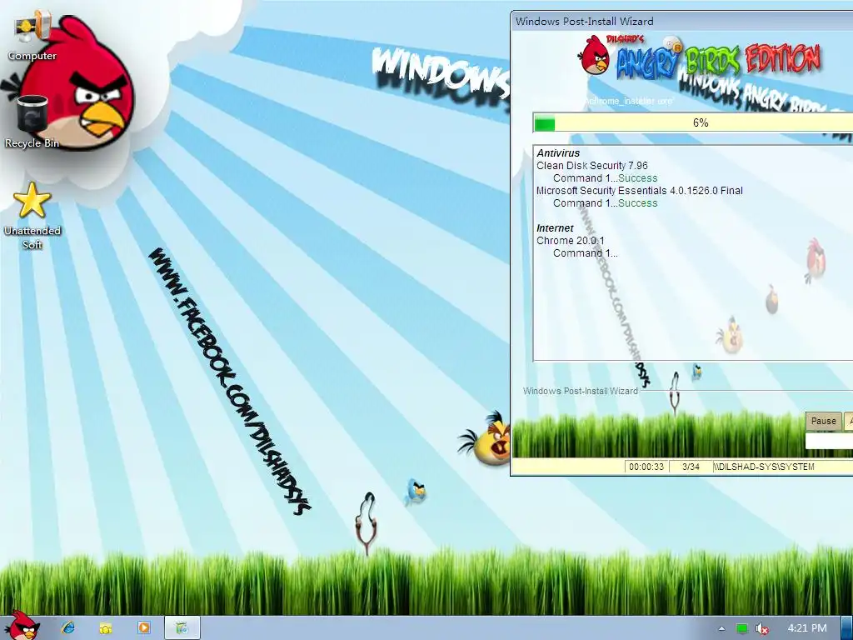Select the Post-Install Wizard taskbar item
853x640 pixels.
pyautogui.click(x=182, y=627)
